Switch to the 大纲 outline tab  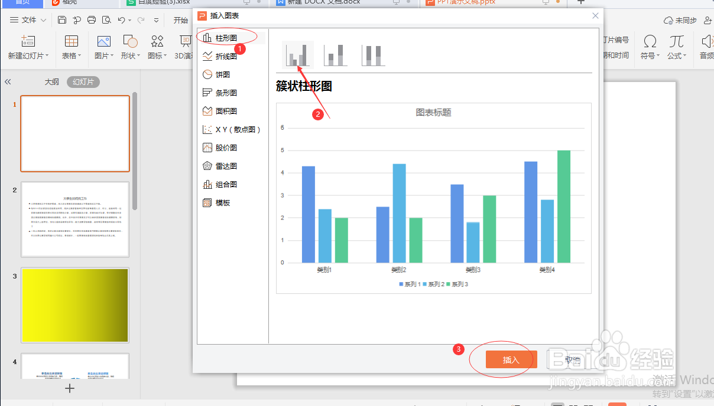coord(52,82)
